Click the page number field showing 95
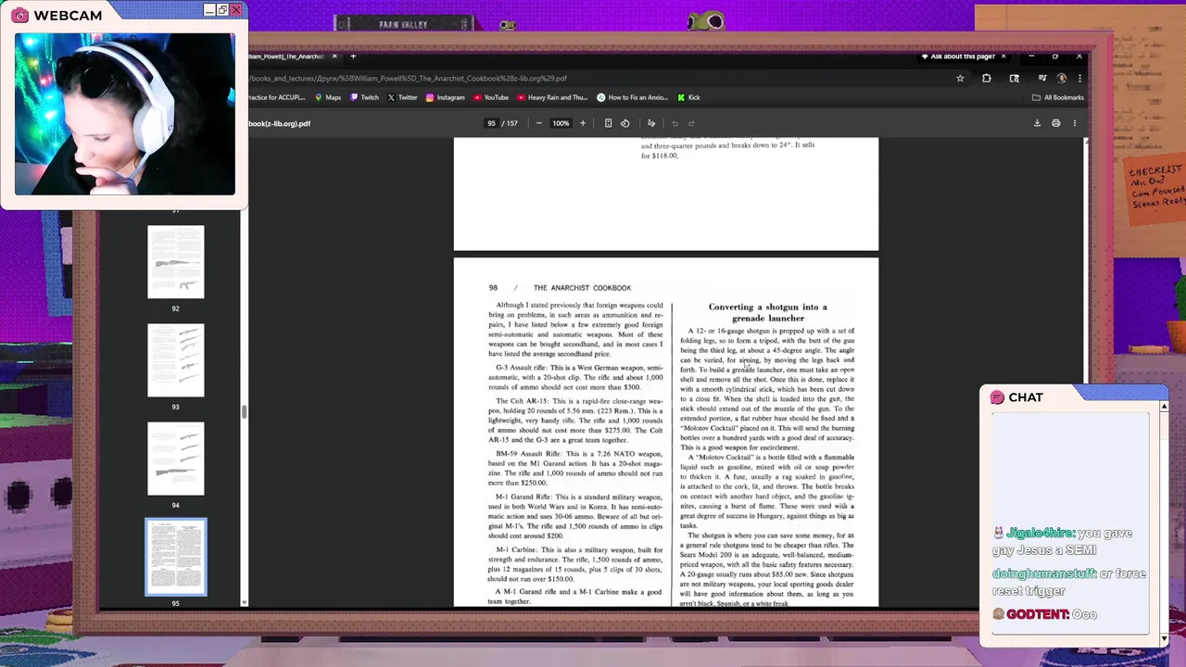 [x=491, y=123]
